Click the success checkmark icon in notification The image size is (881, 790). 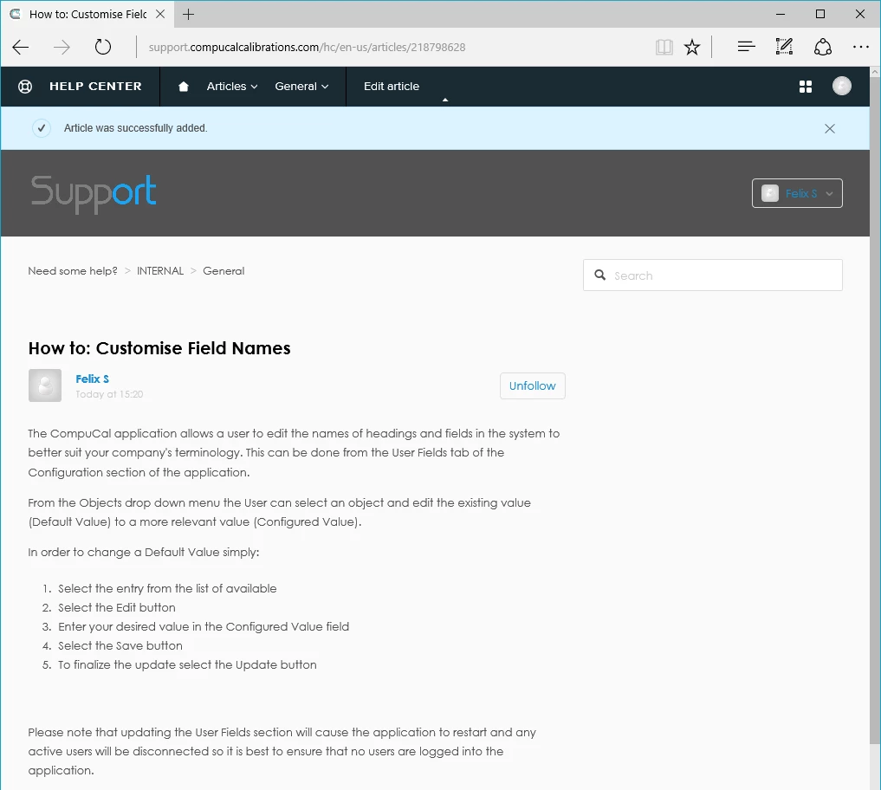(x=41, y=128)
